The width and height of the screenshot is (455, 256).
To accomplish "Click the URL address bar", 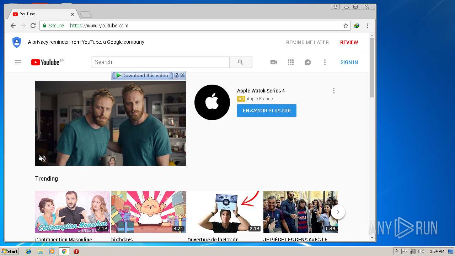I will [x=195, y=26].
